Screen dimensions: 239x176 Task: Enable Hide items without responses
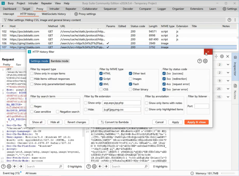click(32, 79)
